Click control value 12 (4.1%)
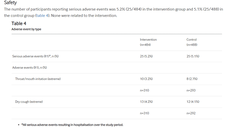233x128 pixels. [193, 102]
